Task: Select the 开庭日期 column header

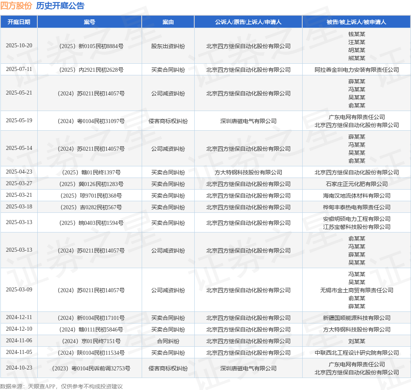Action: (19, 22)
